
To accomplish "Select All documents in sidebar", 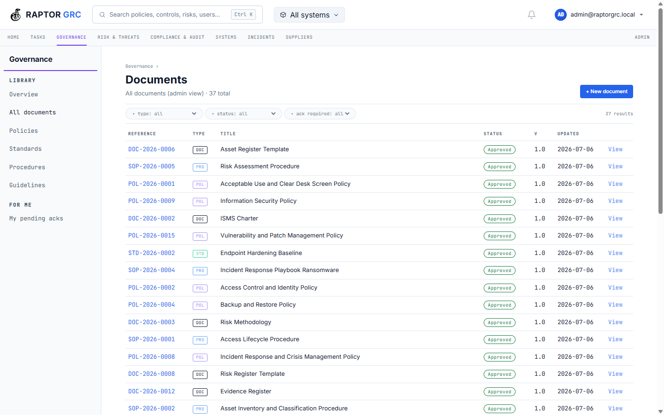I will coord(32,113).
